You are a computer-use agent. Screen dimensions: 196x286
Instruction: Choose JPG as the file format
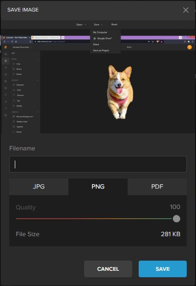click(x=39, y=187)
